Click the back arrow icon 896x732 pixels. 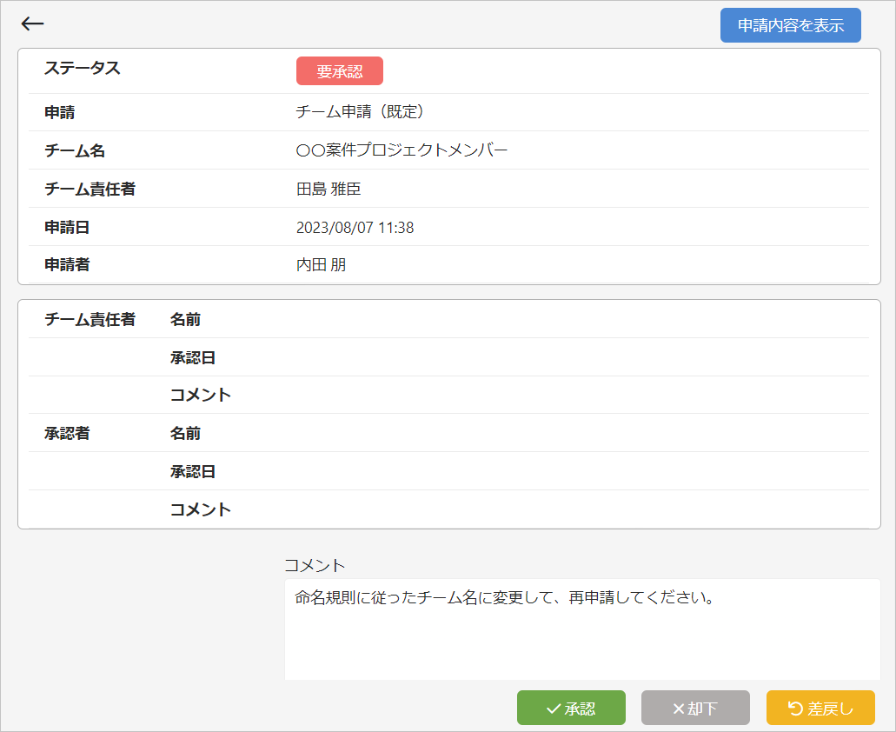pyautogui.click(x=32, y=23)
